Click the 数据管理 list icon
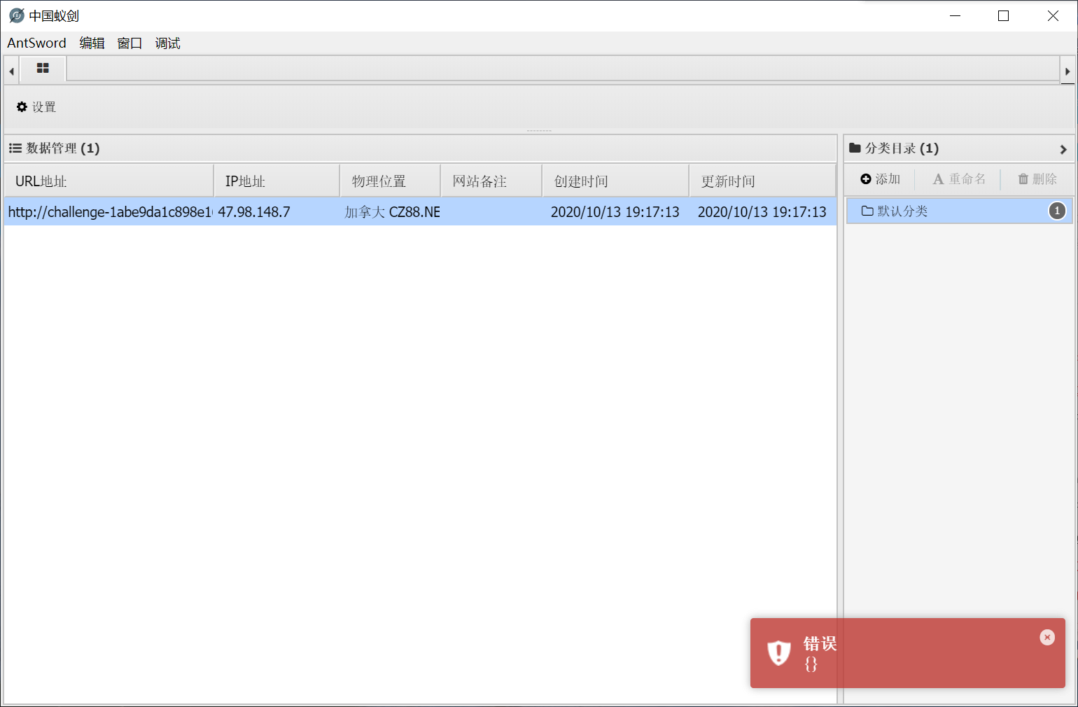This screenshot has height=707, width=1078. [x=15, y=148]
